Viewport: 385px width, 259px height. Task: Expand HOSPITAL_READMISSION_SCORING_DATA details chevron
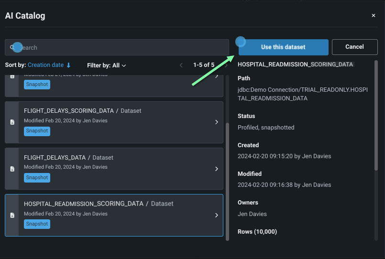click(x=216, y=216)
